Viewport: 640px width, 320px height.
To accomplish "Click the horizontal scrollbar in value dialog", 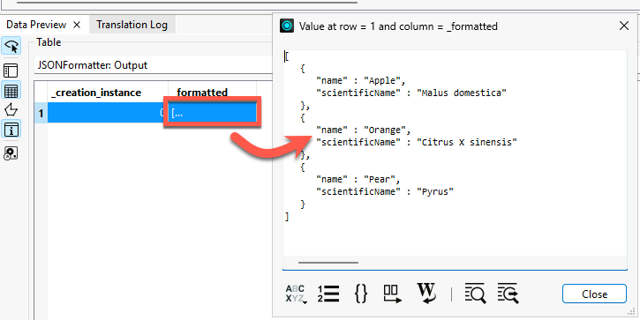I will coord(328,263).
